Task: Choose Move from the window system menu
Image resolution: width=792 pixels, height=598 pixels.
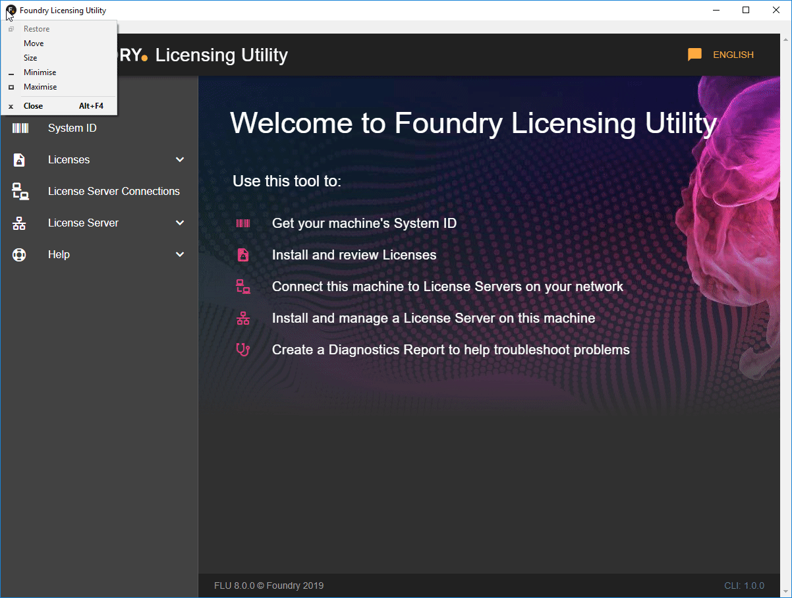Action: 59,43
